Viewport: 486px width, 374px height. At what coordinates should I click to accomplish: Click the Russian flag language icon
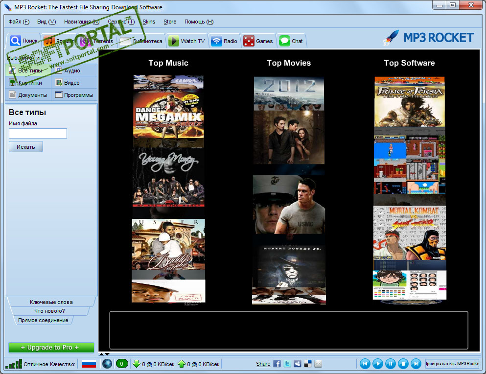point(89,364)
